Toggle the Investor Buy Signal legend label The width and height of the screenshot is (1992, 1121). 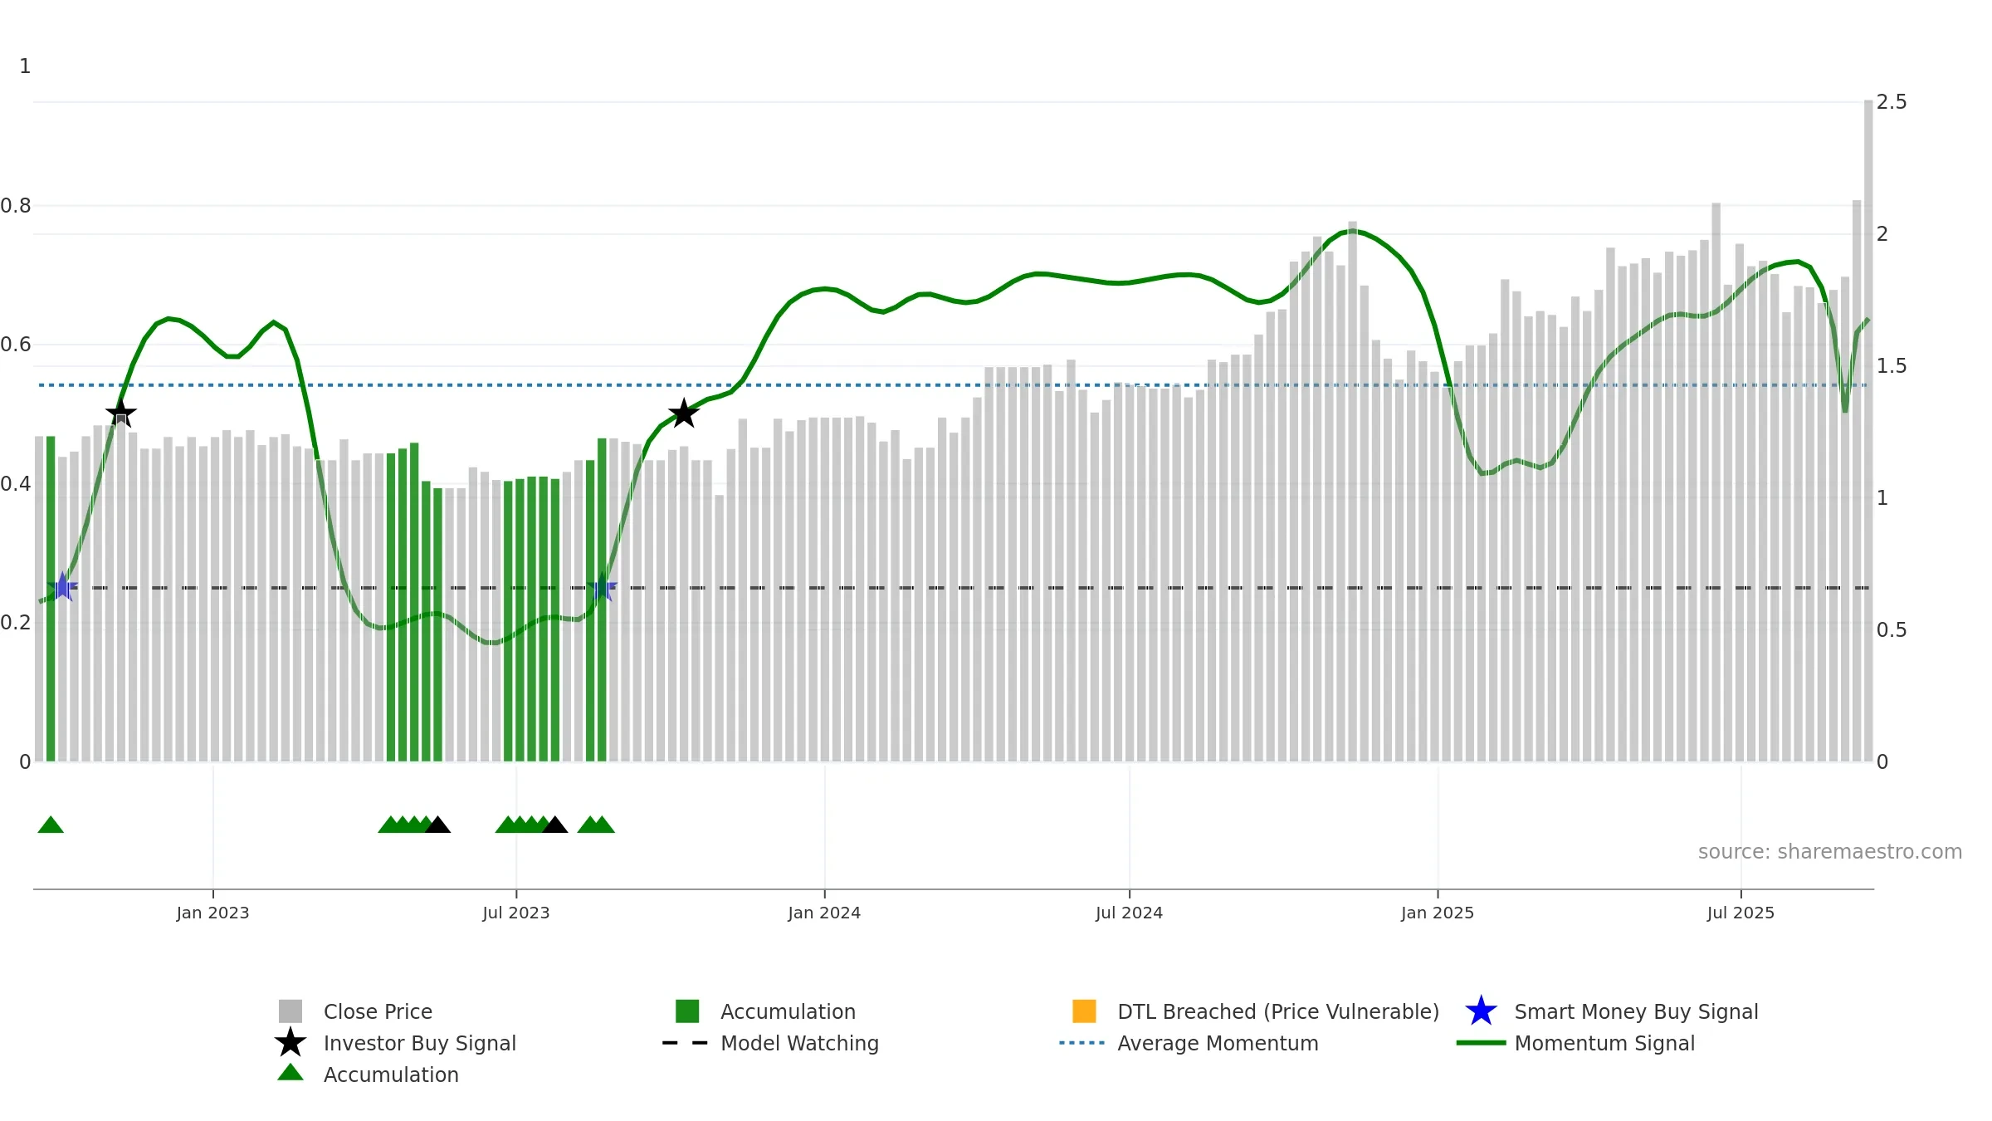click(420, 1043)
